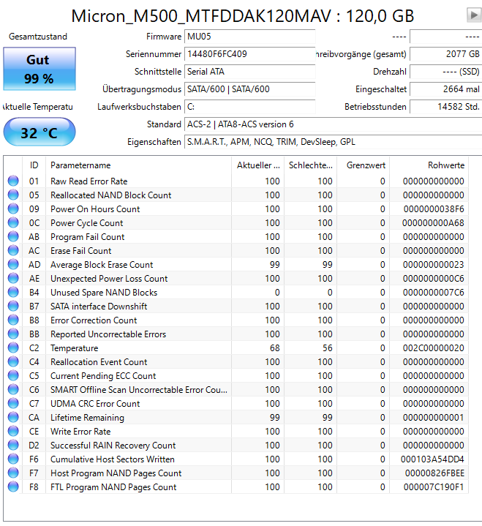
Task: Click status orb for Write Error Rate
Action: point(13,431)
